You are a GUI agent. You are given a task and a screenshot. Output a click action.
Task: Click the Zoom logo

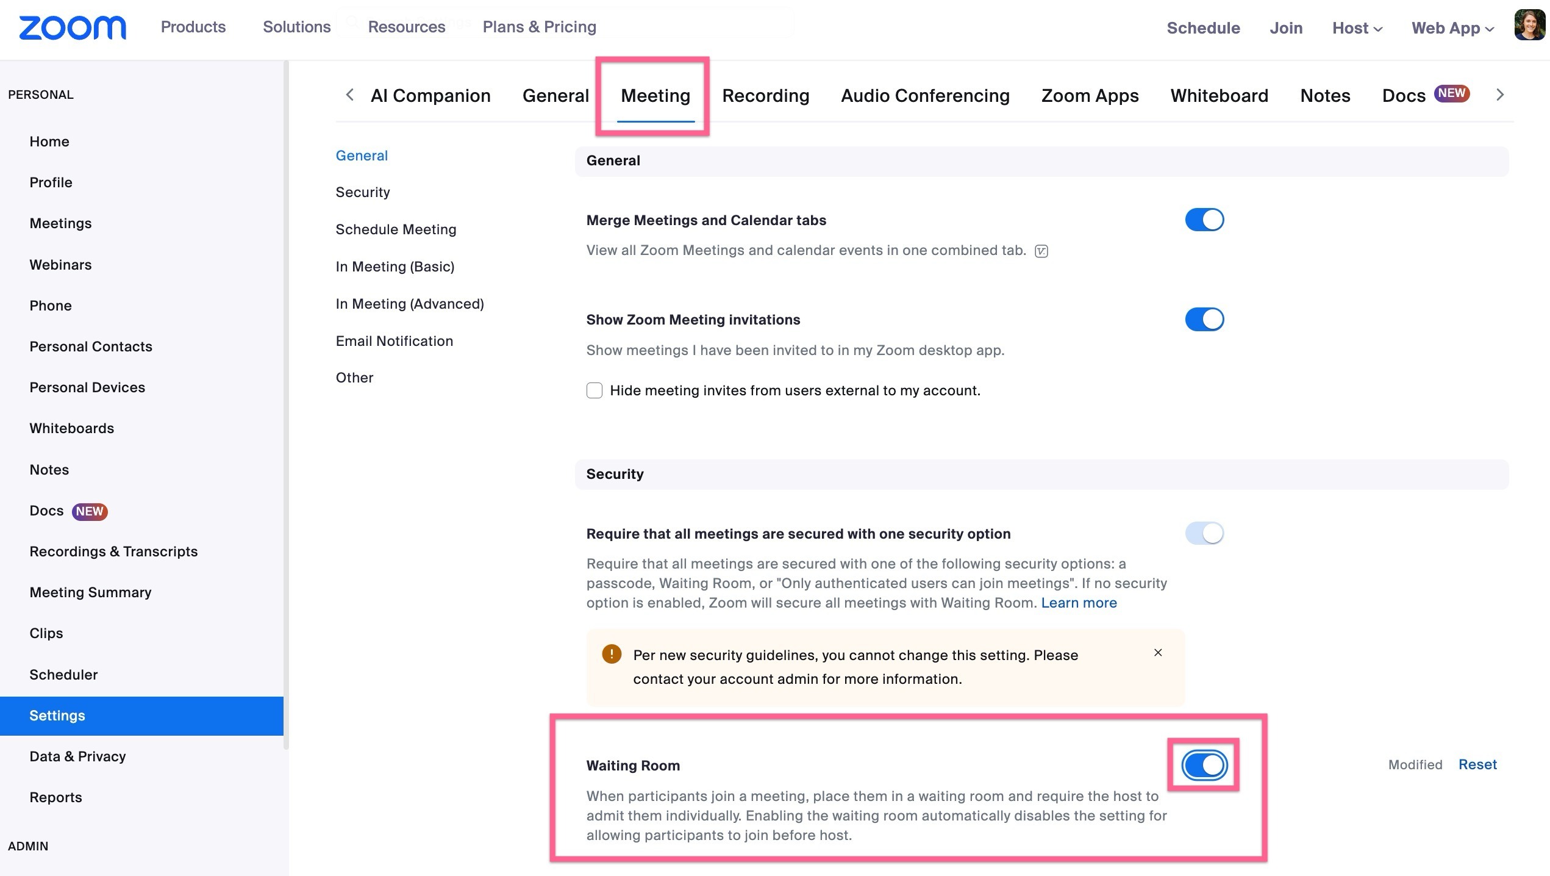pos(73,27)
